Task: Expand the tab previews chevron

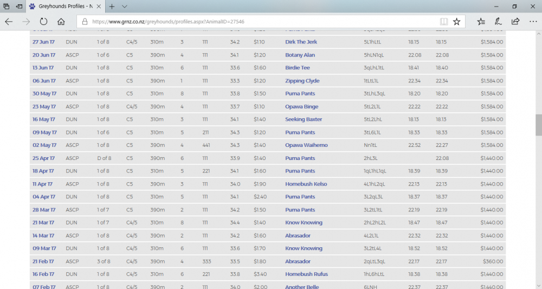Action: click(125, 7)
